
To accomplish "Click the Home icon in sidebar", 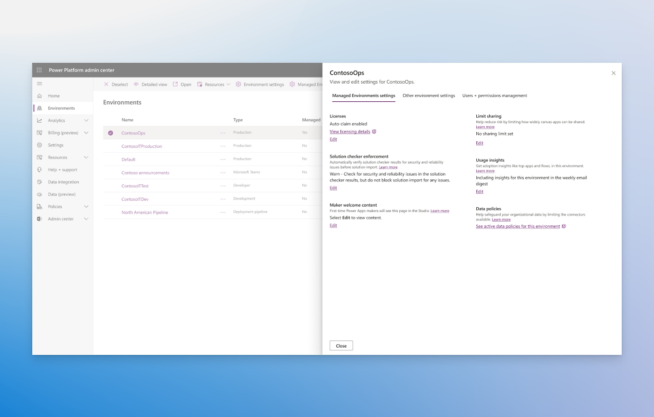I will pyautogui.click(x=39, y=96).
